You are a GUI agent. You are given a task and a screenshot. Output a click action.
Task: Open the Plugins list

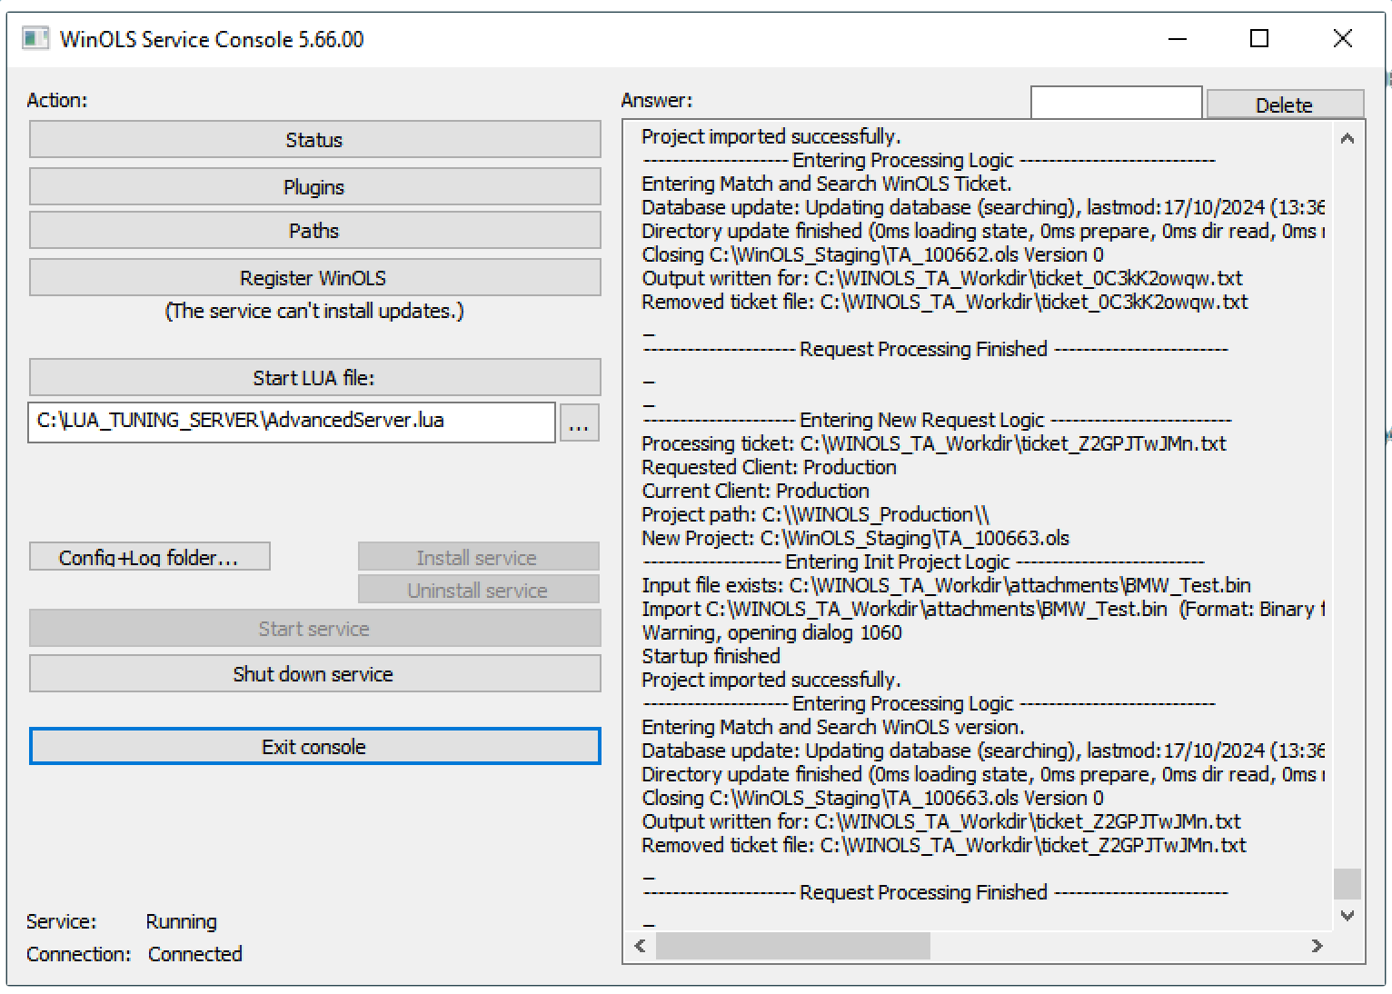314,187
